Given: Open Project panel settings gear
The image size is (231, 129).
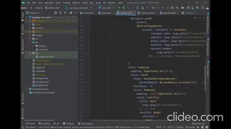Looking at the screenshot, I should pos(71,13).
